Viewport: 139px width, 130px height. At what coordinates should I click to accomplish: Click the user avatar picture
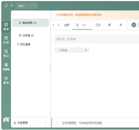point(6,120)
